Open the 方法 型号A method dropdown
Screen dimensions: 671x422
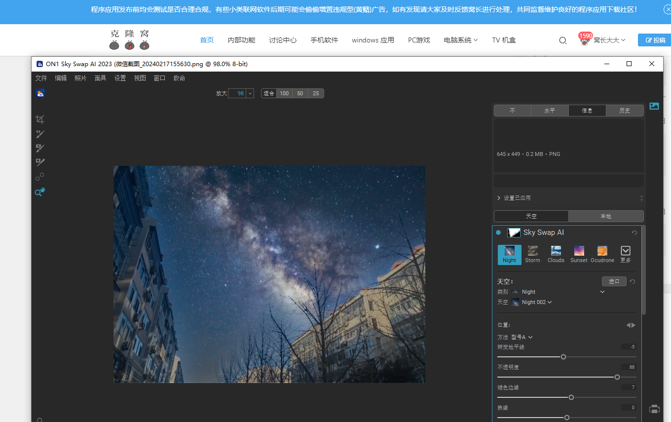pyautogui.click(x=530, y=337)
